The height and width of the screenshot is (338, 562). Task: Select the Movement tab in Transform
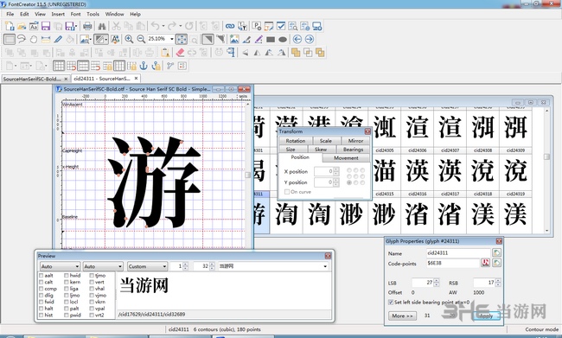346,158
